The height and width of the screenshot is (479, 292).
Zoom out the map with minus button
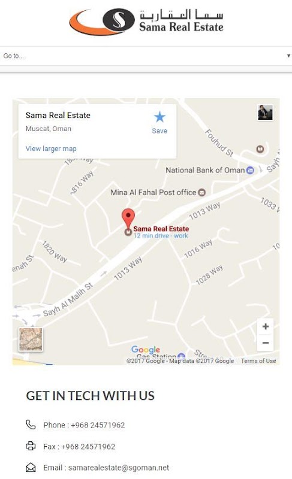pyautogui.click(x=266, y=342)
